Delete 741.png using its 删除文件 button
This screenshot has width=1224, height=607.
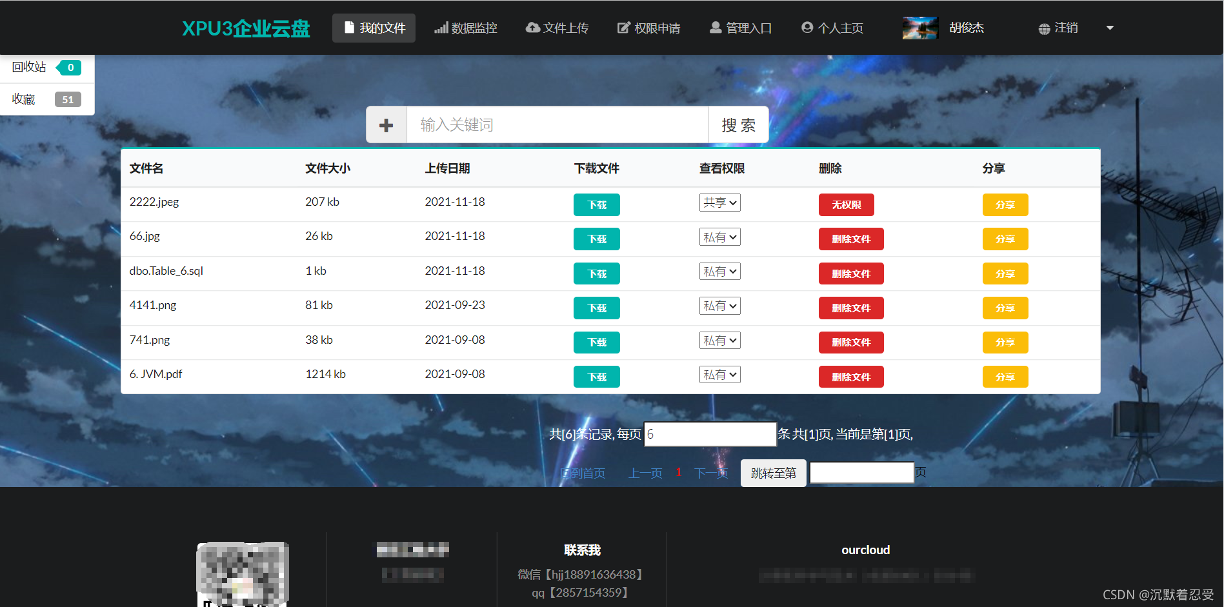pos(850,342)
